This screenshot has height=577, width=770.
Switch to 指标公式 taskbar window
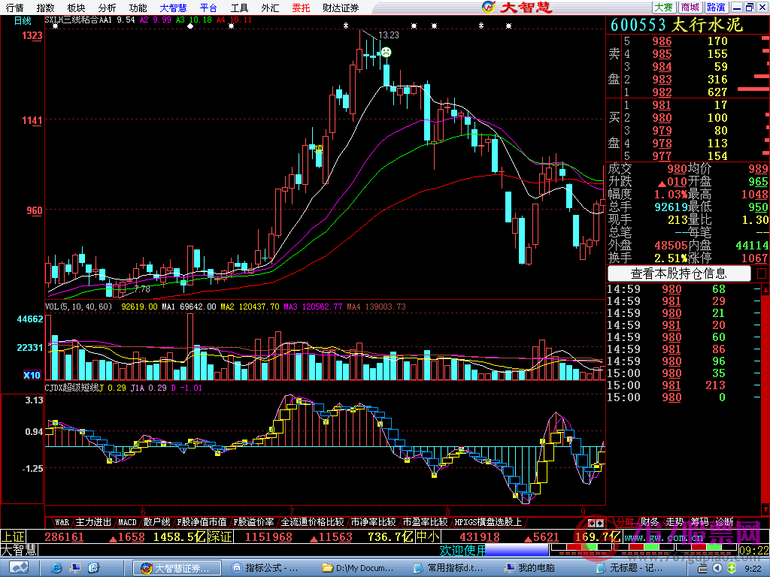268,568
